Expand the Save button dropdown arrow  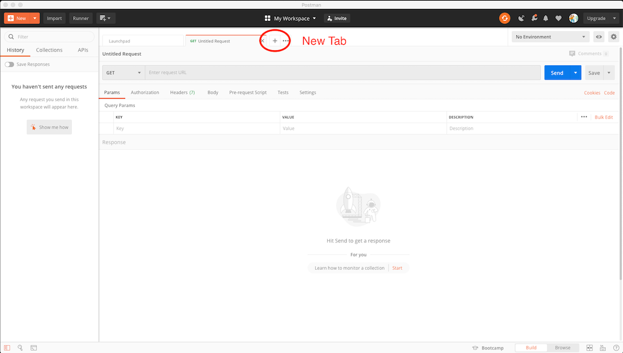point(609,72)
